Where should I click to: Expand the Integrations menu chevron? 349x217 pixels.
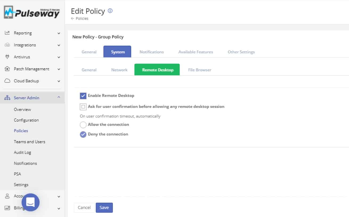click(59, 45)
